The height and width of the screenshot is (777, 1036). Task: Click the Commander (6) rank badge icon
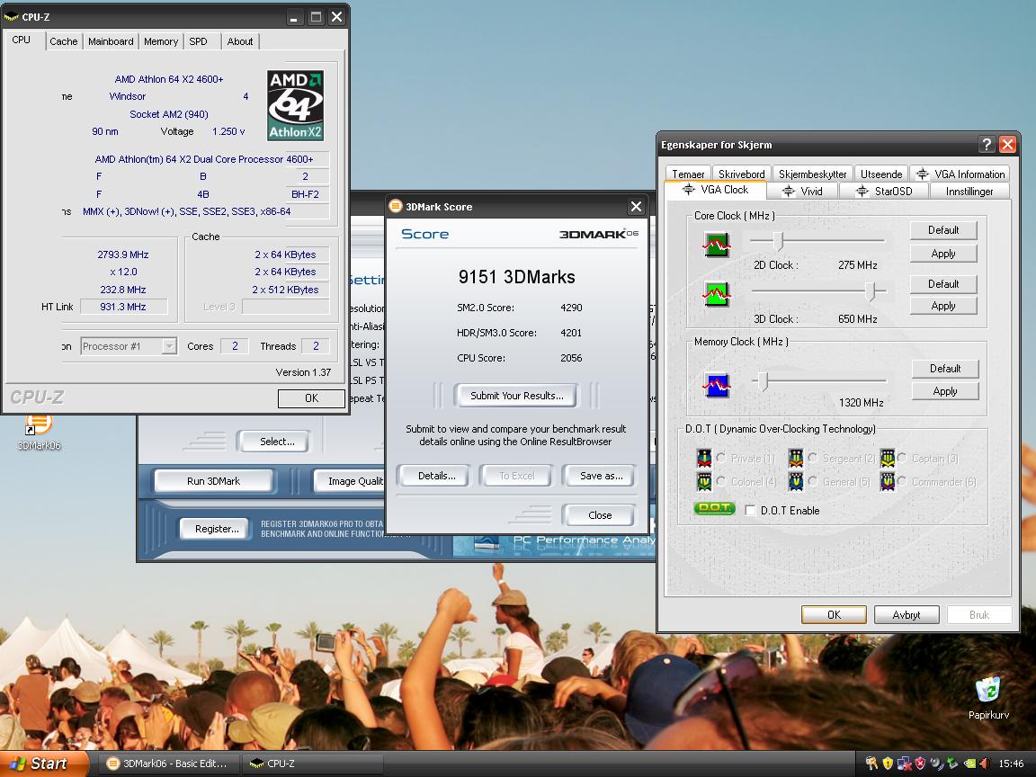pos(887,481)
